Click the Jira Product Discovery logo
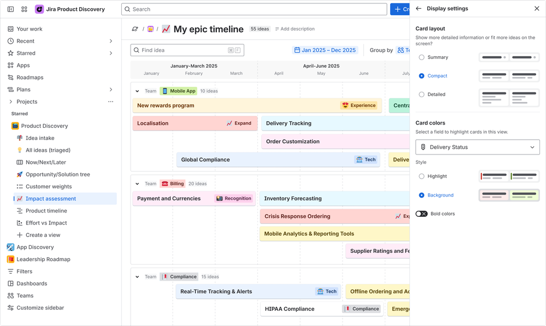 pos(39,9)
